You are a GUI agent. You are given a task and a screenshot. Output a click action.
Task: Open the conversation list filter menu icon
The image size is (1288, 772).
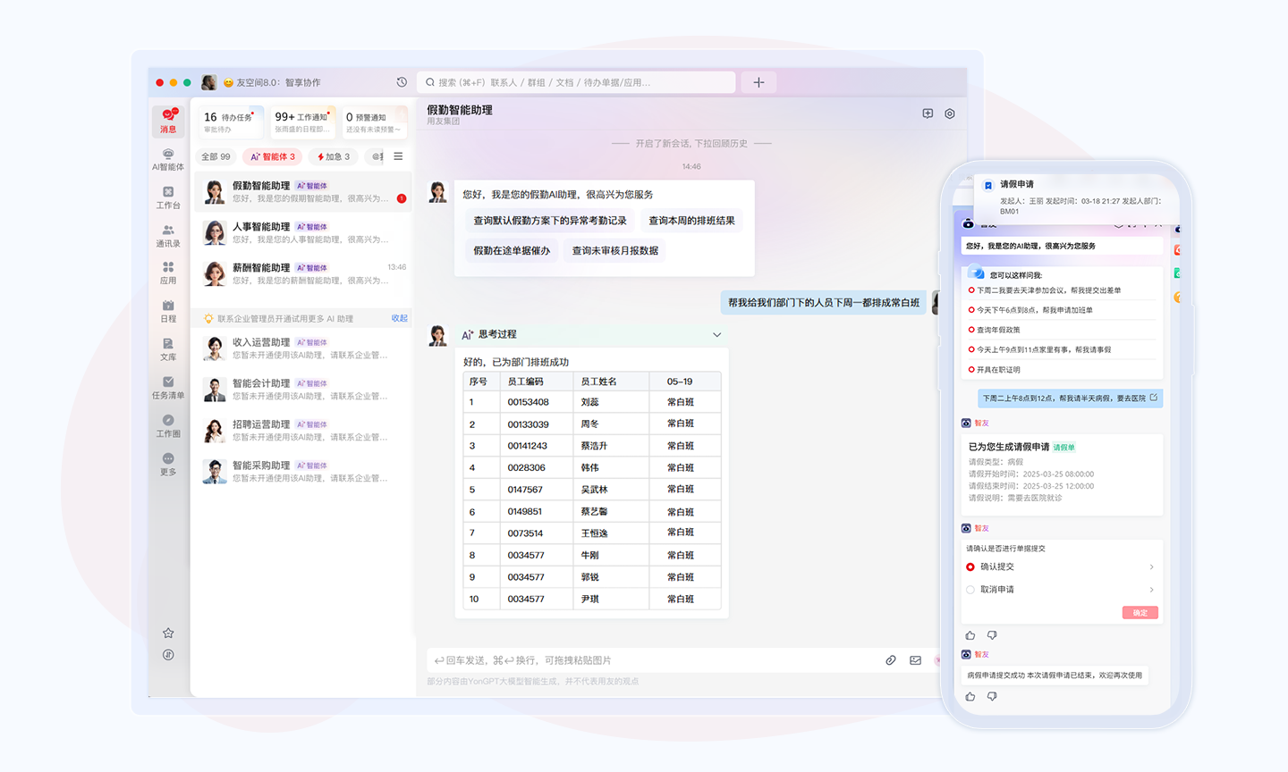coord(398,156)
